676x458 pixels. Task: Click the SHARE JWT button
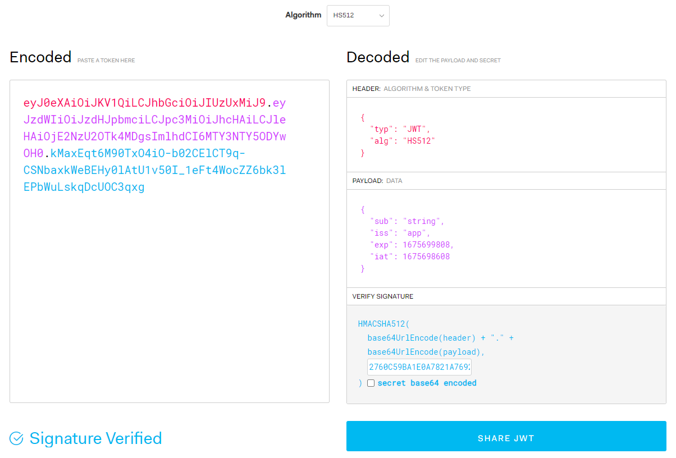[506, 436]
